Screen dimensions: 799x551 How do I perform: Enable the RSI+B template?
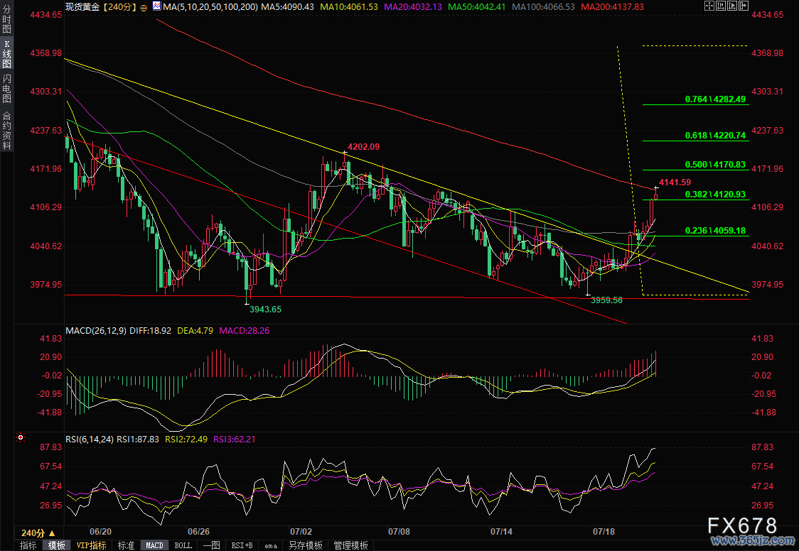(242, 545)
